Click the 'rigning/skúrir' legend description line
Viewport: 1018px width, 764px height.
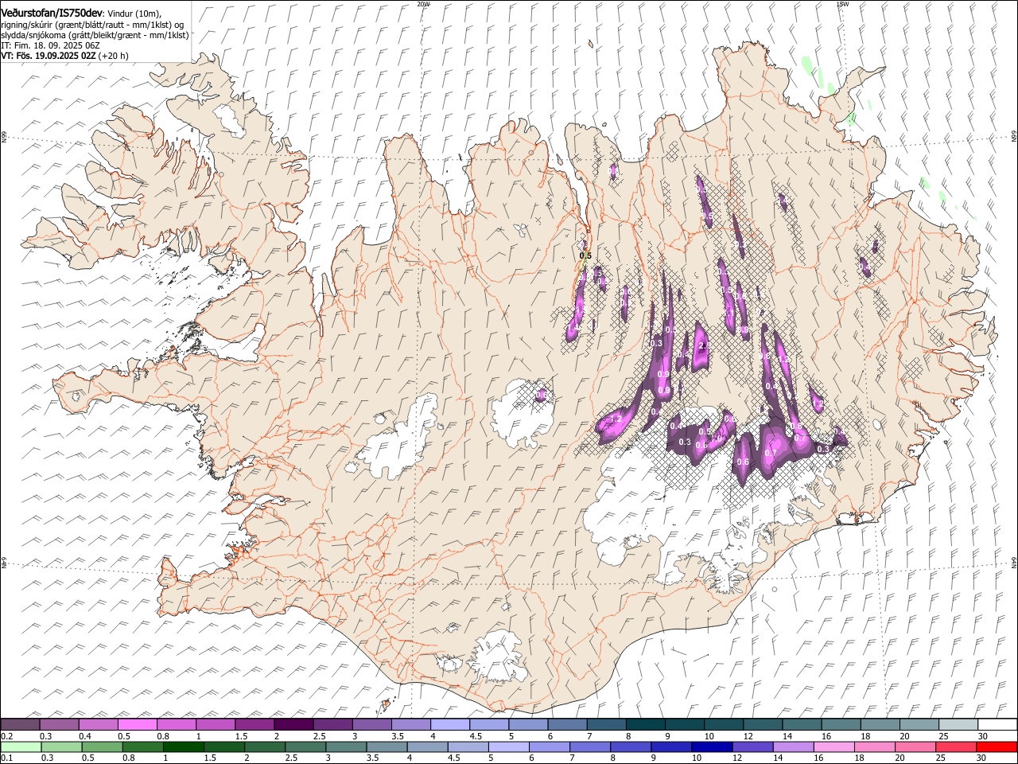(92, 24)
